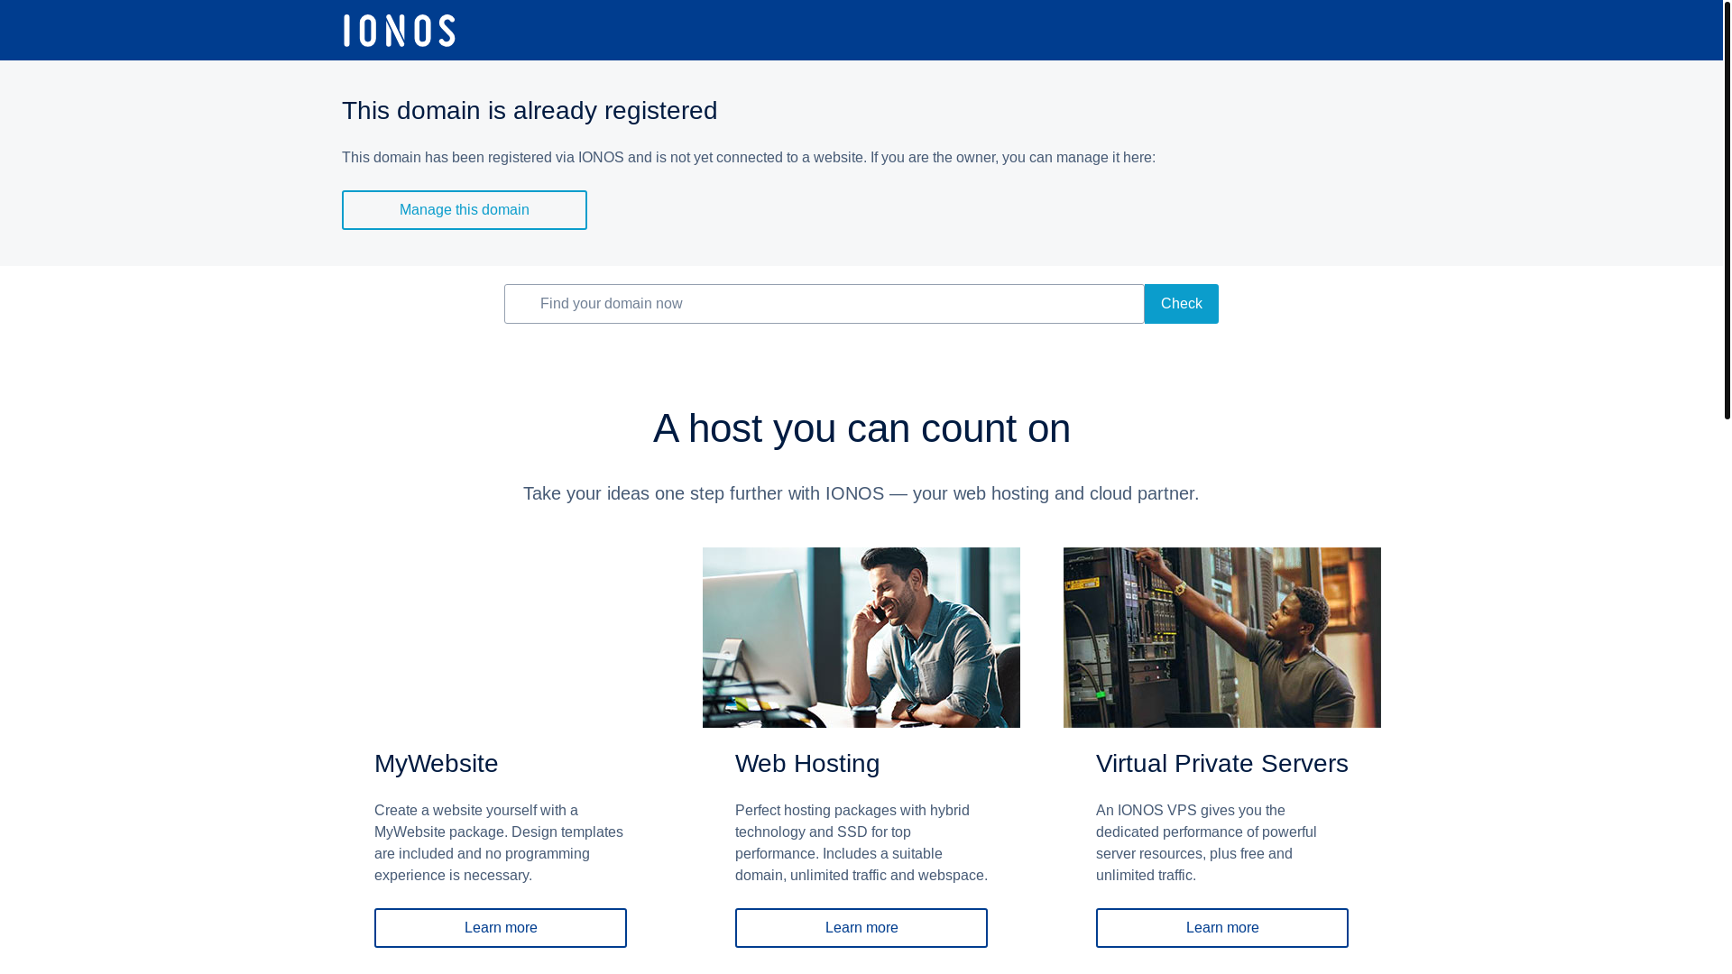Select the MyWebsite heading

pyautogui.click(x=436, y=764)
